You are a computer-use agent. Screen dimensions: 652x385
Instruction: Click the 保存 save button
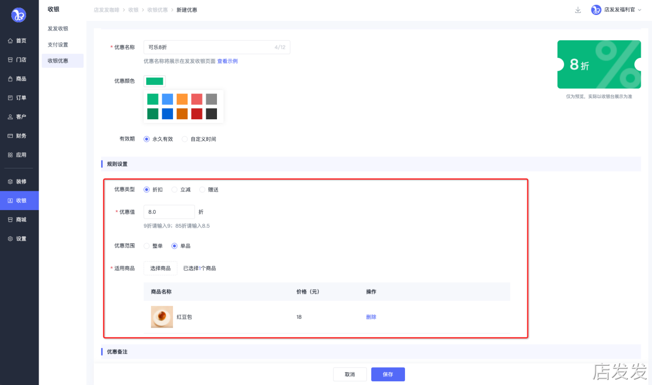[x=388, y=374]
